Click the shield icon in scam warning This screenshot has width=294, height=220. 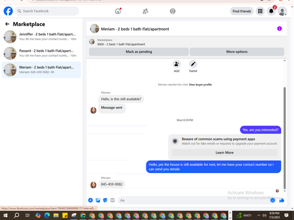coord(175,141)
